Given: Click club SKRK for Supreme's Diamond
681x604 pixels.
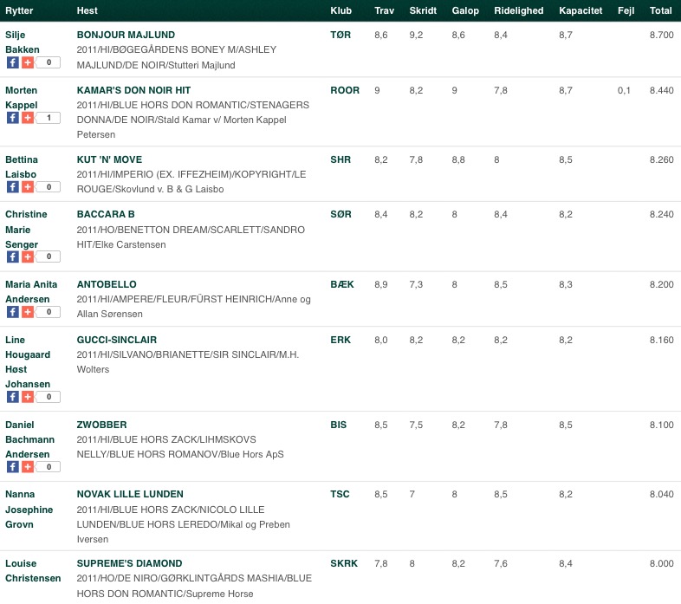Looking at the screenshot, I should 344,563.
